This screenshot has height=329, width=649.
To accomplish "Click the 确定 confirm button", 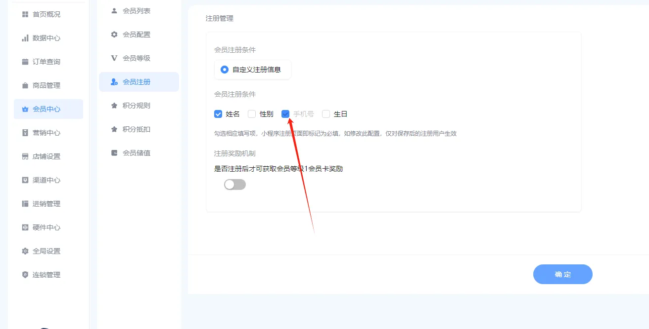I will [x=562, y=274].
